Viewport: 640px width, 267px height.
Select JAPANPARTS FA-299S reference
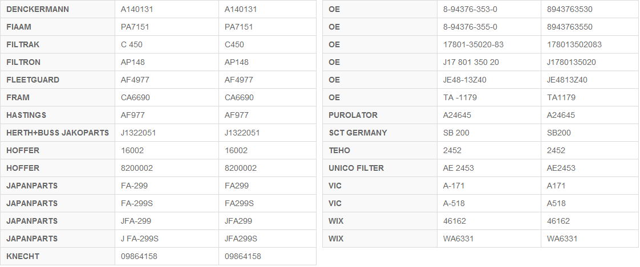tap(137, 203)
